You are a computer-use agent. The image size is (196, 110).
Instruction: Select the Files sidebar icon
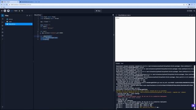coord(2,16)
